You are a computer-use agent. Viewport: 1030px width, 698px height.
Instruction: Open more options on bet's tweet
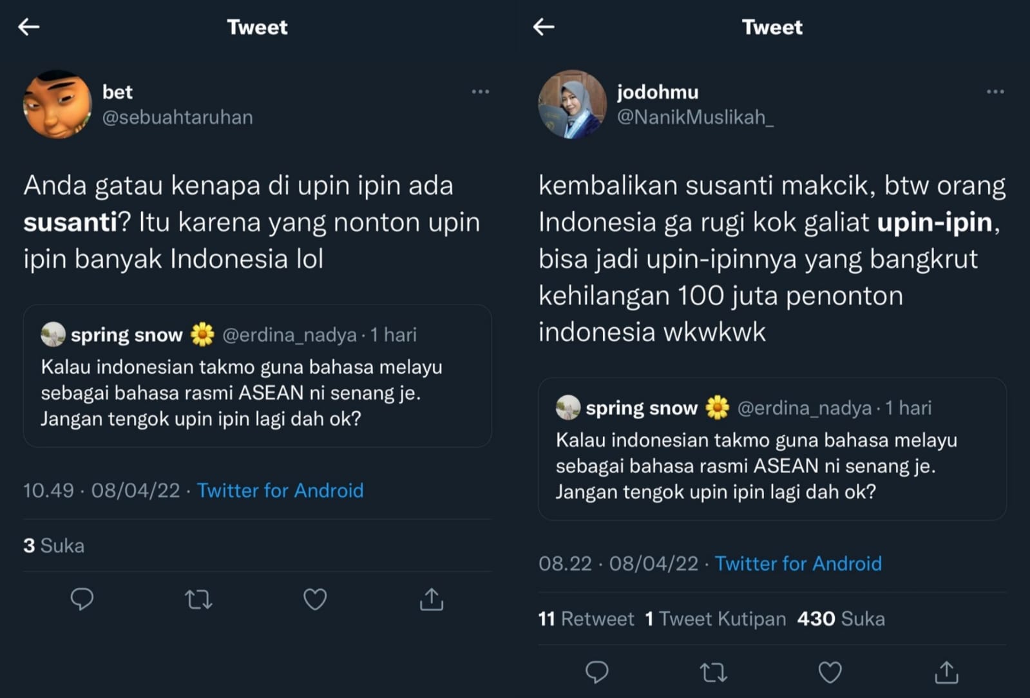tap(481, 92)
